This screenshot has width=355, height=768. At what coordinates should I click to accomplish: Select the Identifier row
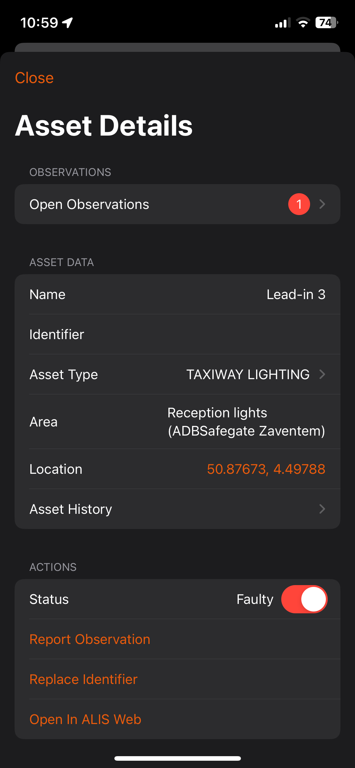177,335
